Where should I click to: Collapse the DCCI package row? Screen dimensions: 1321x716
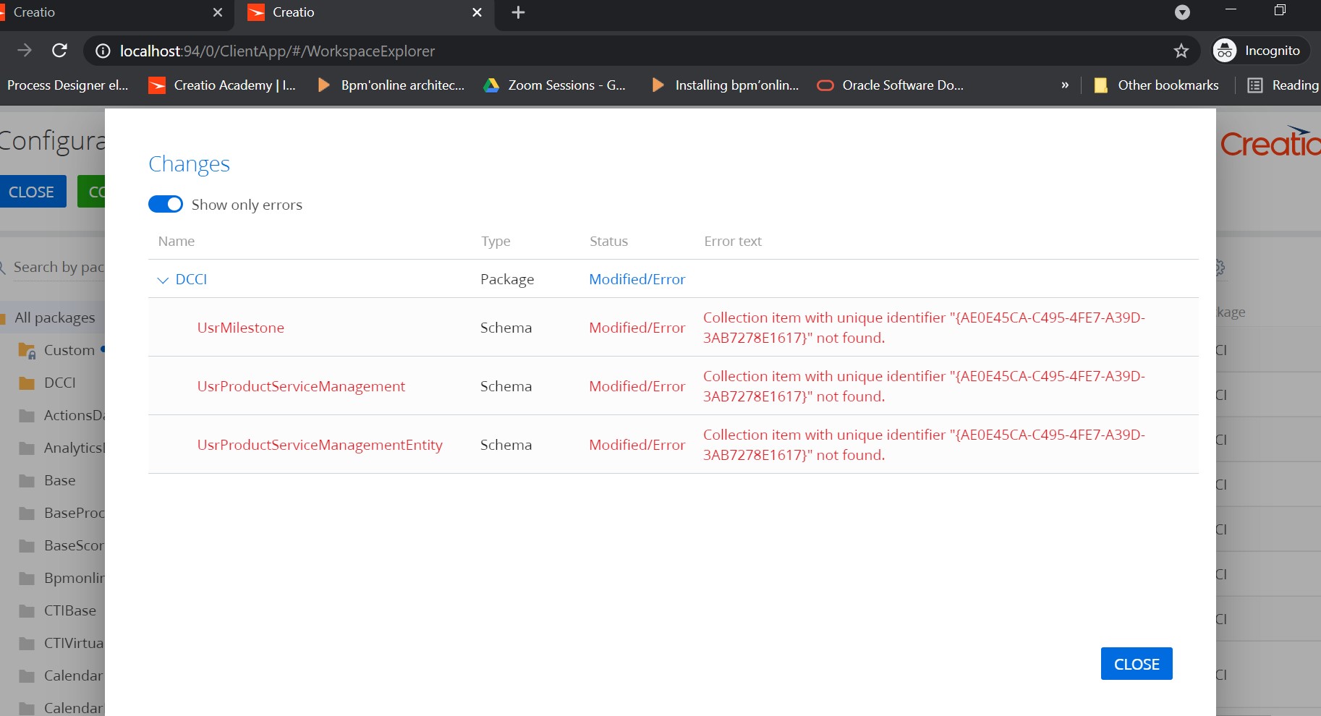(163, 280)
